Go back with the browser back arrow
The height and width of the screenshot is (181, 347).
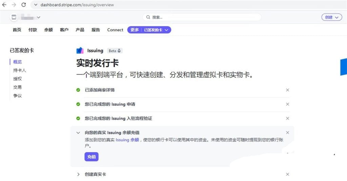pyautogui.click(x=4, y=5)
